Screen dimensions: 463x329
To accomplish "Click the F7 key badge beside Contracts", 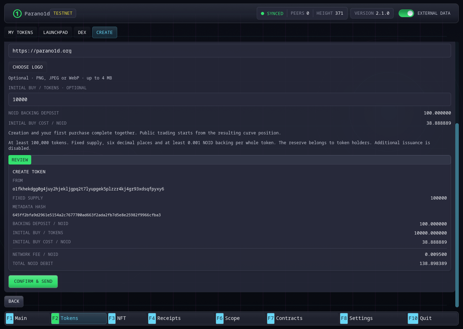I will pyautogui.click(x=271, y=318).
